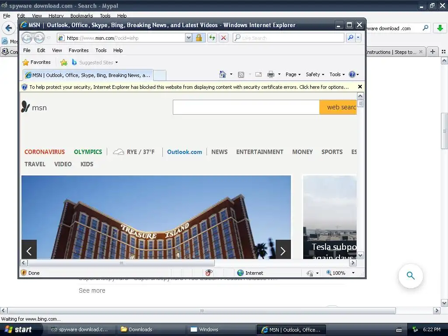This screenshot has height=336, width=448.
Task: Click the KIDS navigation link
Action: [87, 164]
